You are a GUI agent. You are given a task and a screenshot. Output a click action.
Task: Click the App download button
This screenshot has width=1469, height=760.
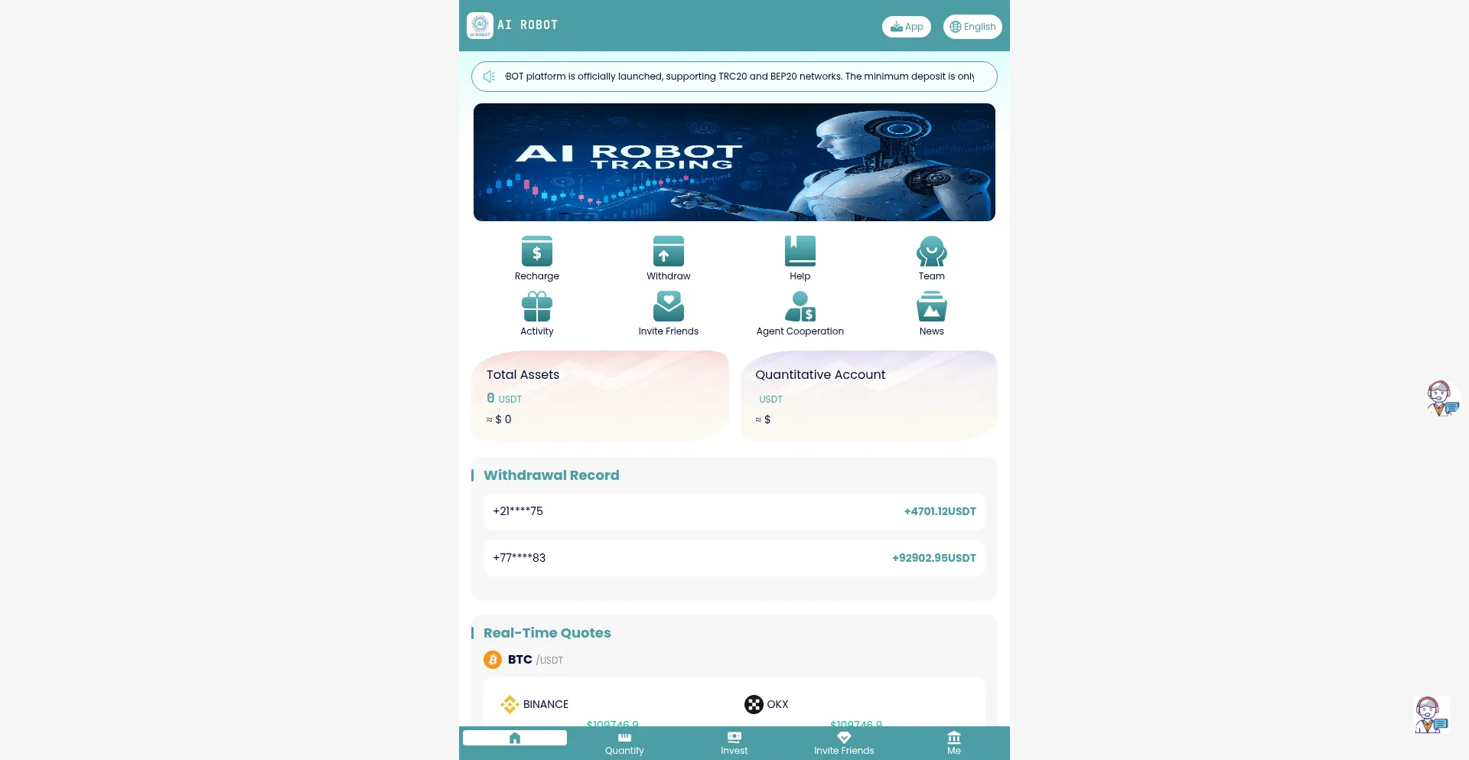[907, 27]
